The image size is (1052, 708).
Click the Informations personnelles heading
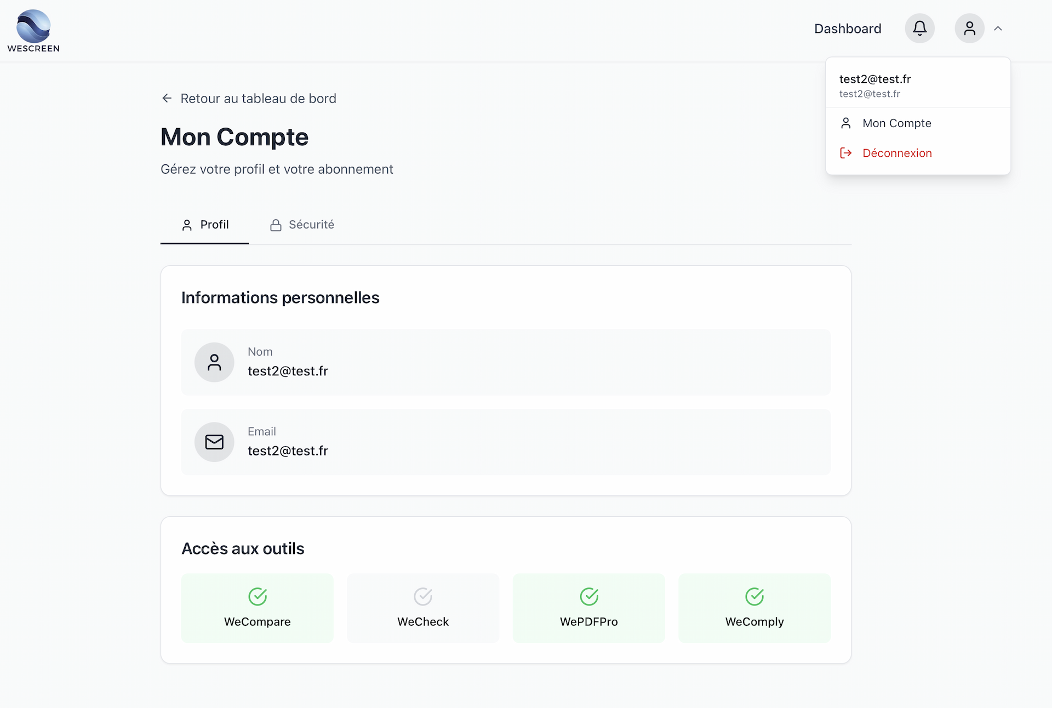point(281,298)
